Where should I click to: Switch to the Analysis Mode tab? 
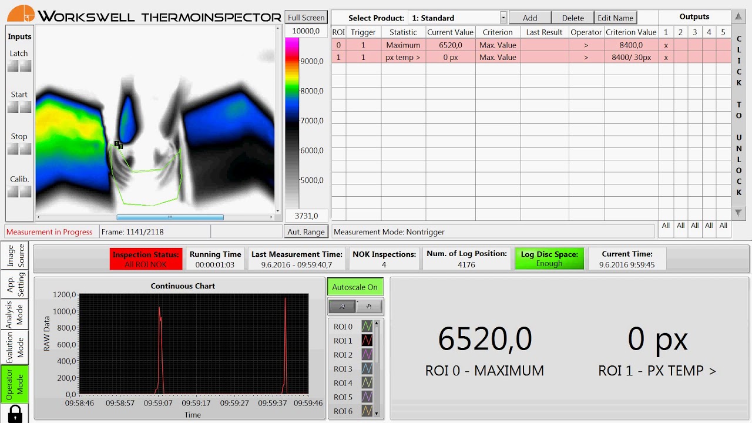coord(15,315)
